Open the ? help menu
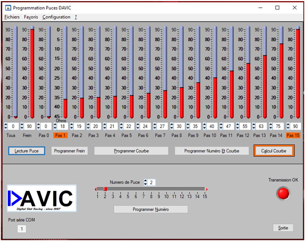The width and height of the screenshot is (305, 241). (76, 17)
